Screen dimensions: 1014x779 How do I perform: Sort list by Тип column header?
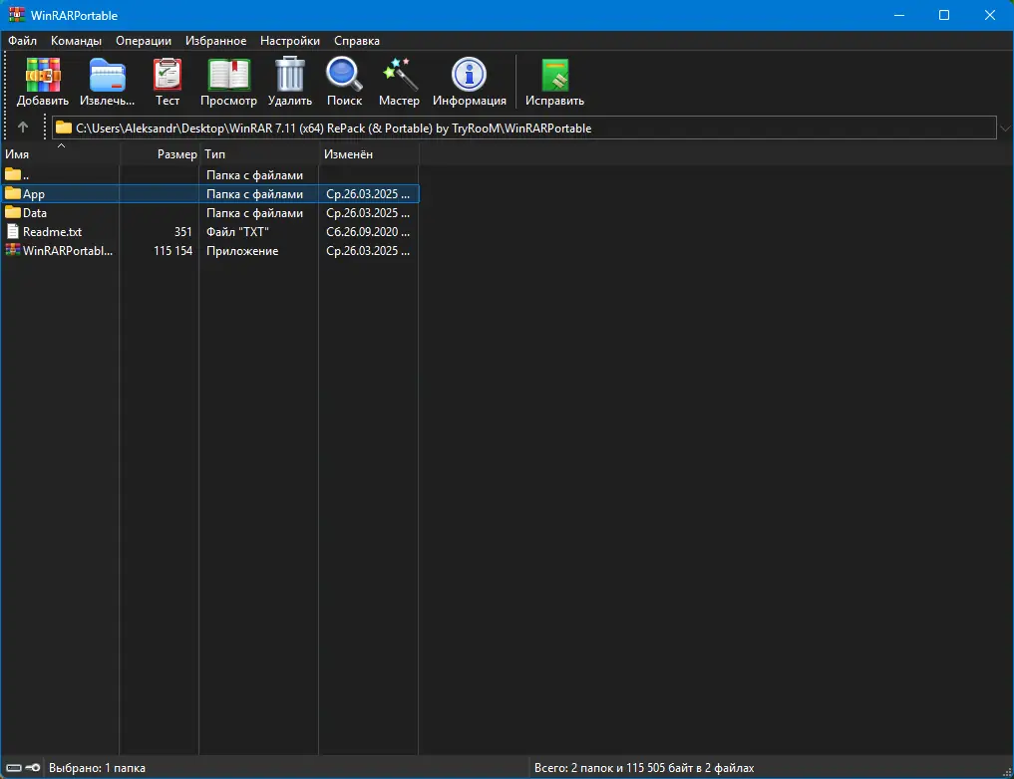(259, 153)
